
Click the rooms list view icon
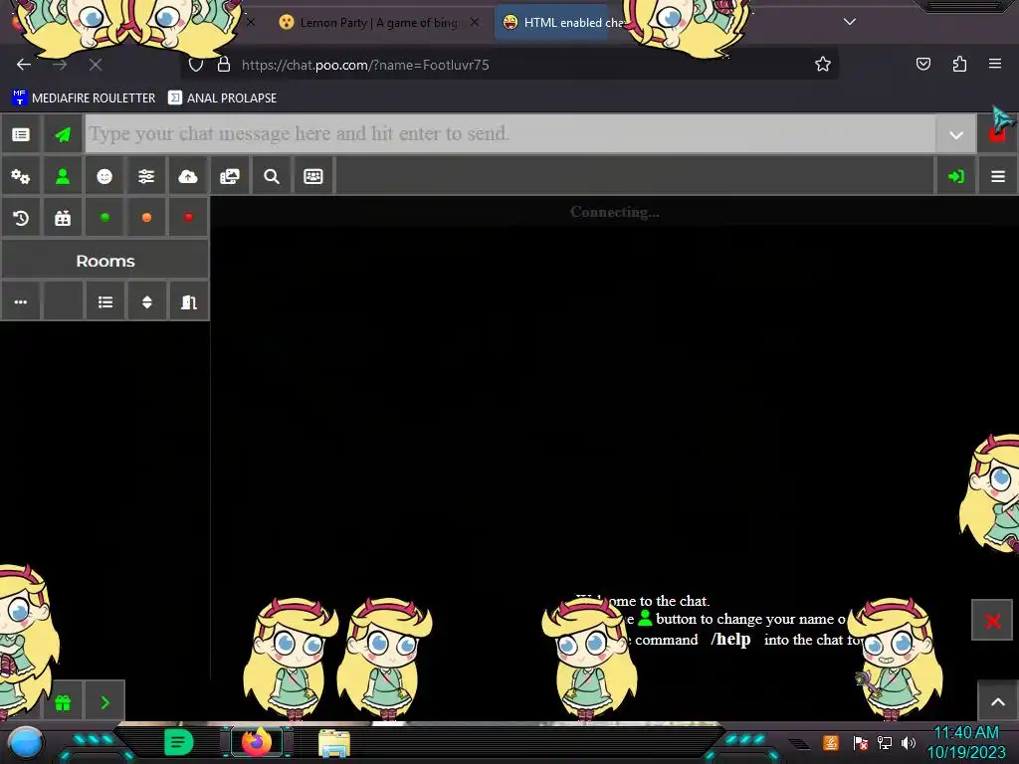[105, 302]
